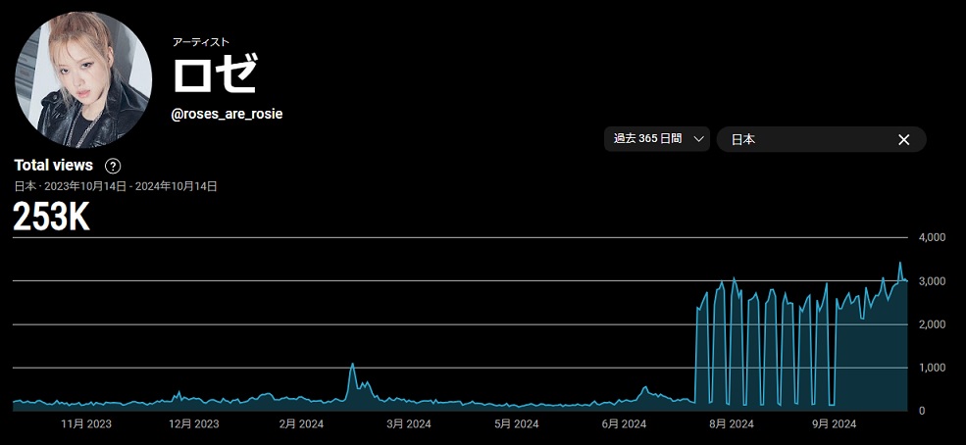Click the 4,000 y-axis value label

(930, 238)
